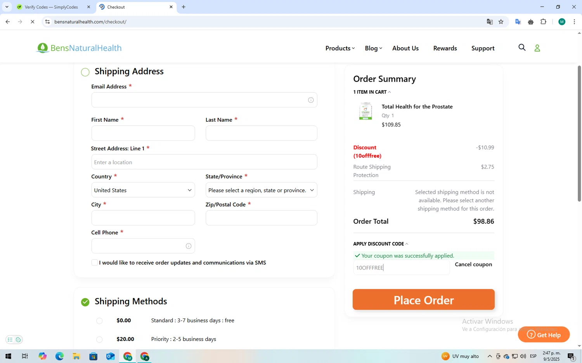Click the page vertical scrollbar

coord(579,134)
